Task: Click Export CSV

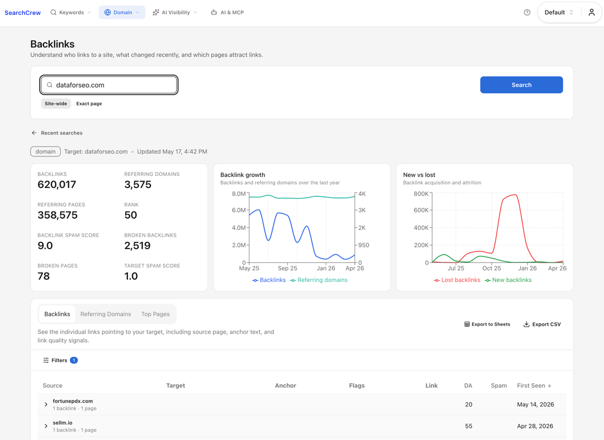Action: click(x=542, y=324)
